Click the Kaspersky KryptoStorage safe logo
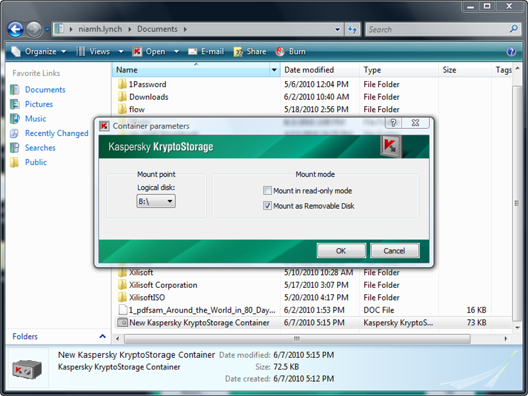Viewport: 528px width, 396px height. click(x=391, y=146)
